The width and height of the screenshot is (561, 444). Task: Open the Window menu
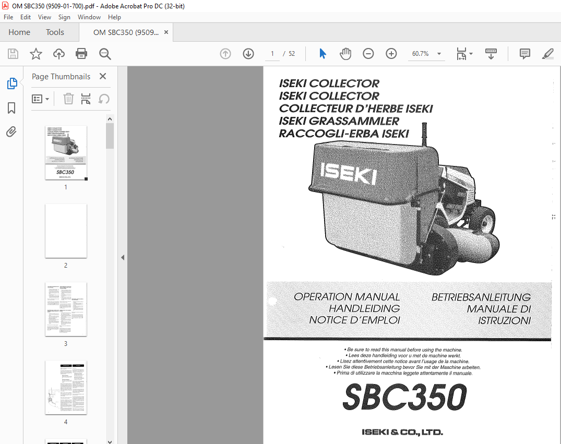click(89, 17)
